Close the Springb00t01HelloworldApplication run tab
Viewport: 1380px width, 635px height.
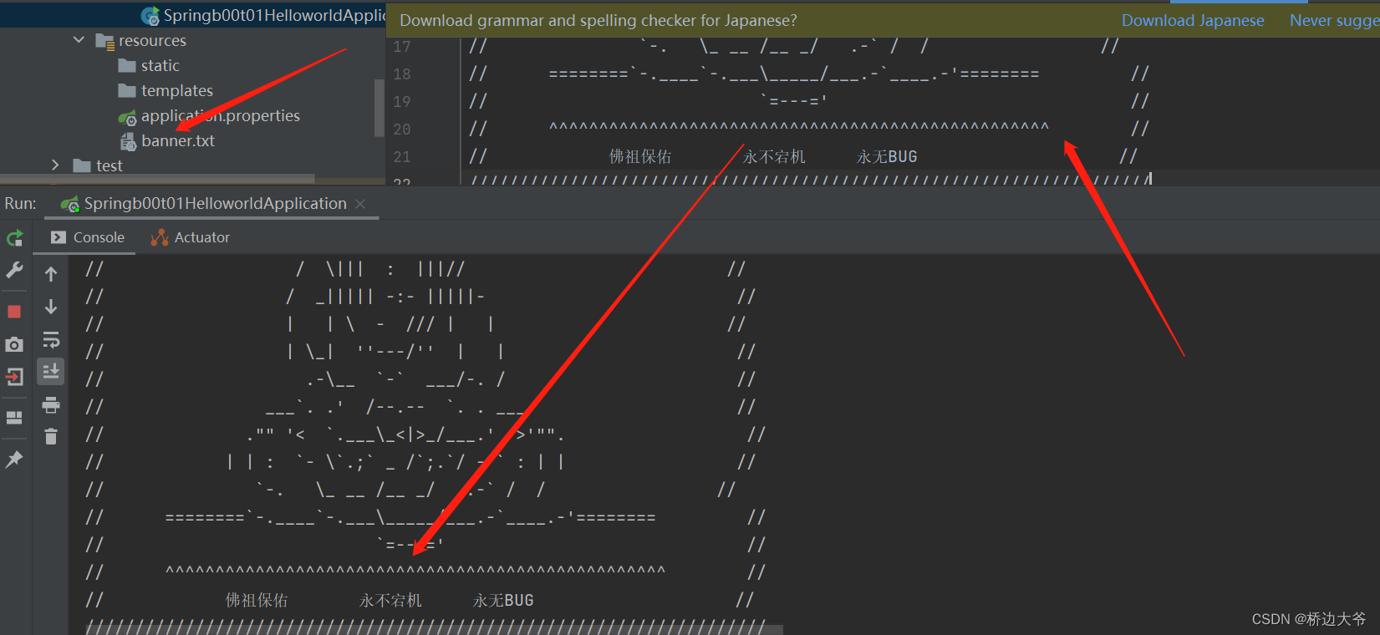pos(360,204)
